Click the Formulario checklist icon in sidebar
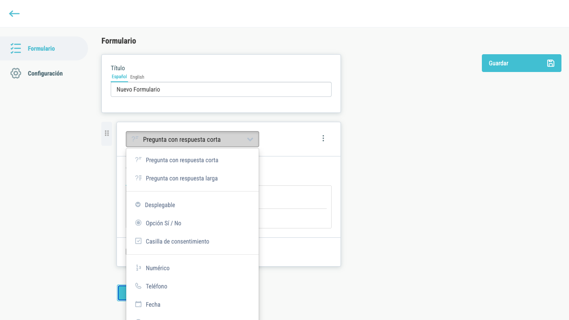 [16, 48]
